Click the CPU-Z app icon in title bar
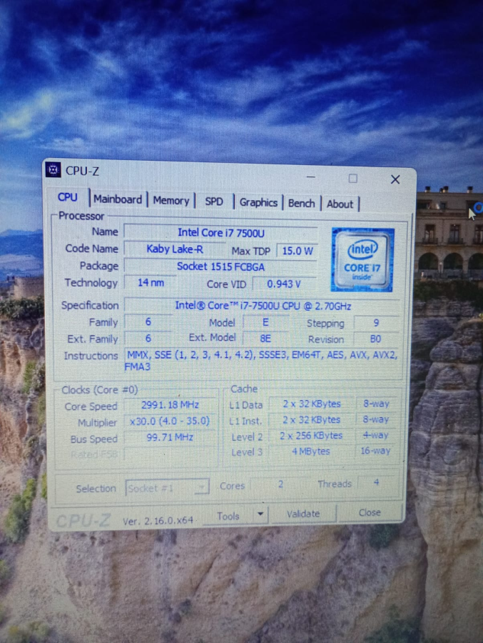483x643 pixels. (x=53, y=169)
